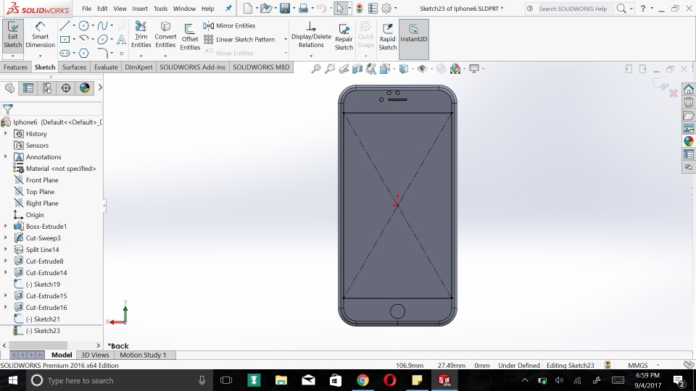The width and height of the screenshot is (696, 391).
Task: Click the Section View icon
Action: coord(357,69)
